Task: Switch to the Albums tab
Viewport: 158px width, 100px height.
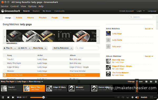Action: coord(31,18)
